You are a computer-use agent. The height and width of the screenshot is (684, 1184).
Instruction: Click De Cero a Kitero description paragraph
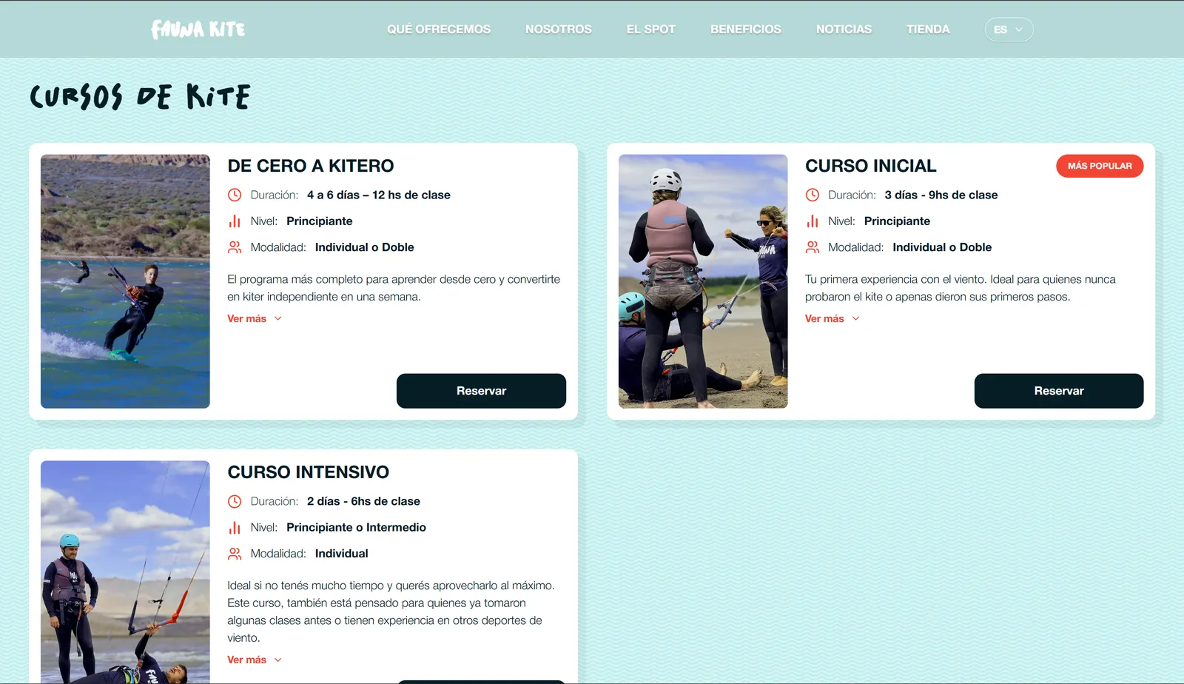(x=394, y=288)
